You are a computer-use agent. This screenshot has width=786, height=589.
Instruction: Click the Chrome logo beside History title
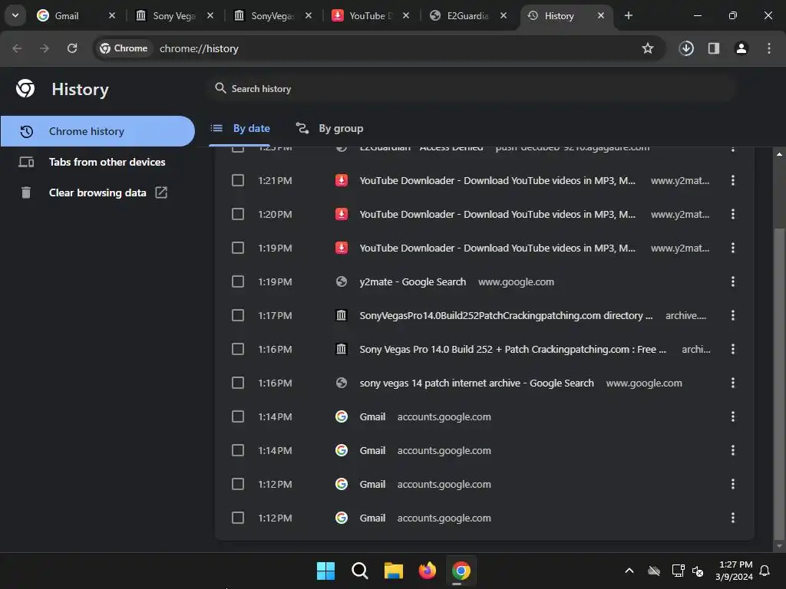(x=25, y=88)
